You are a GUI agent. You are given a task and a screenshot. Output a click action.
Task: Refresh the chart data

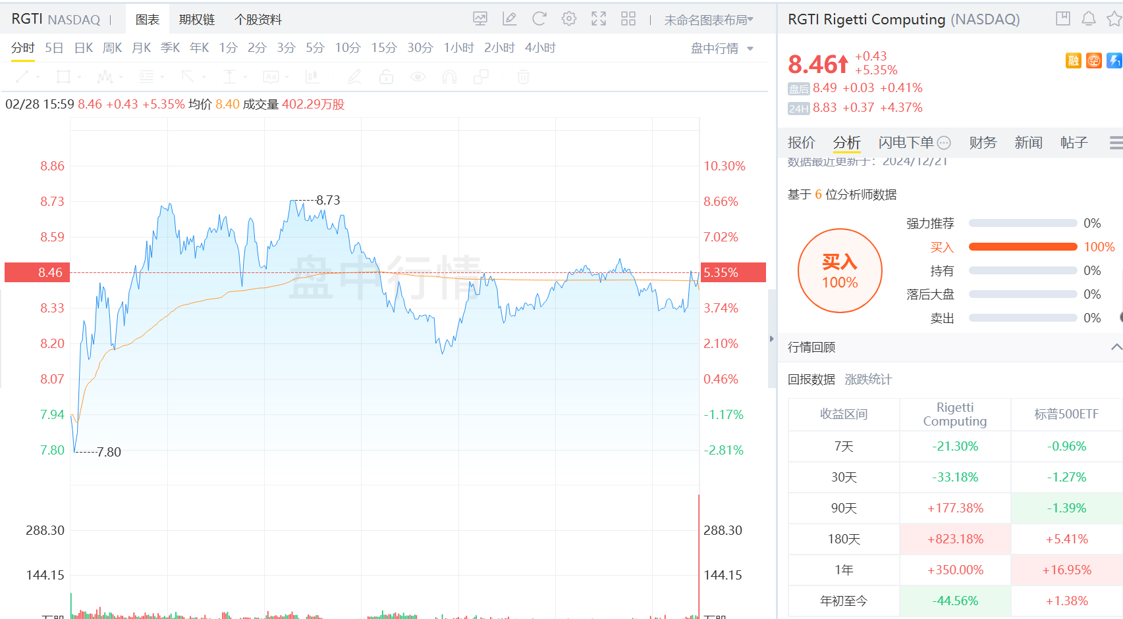click(539, 18)
